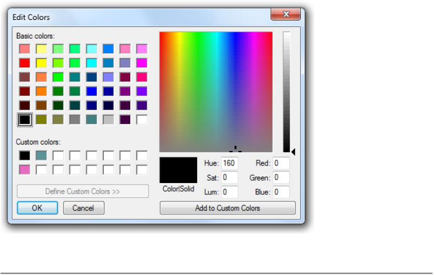This screenshot has width=434, height=275.
Task: Click Add to Custom Colors button
Action: tap(228, 208)
